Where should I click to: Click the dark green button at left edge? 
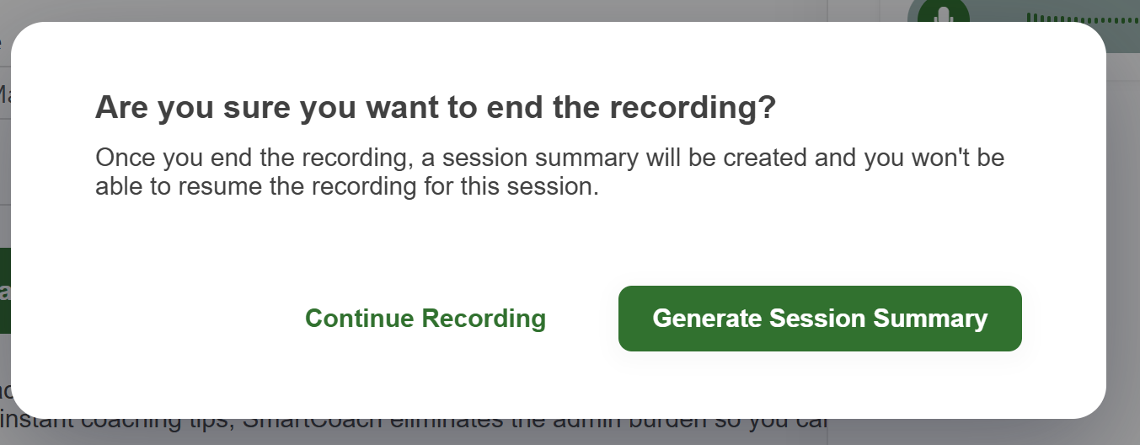[5, 290]
